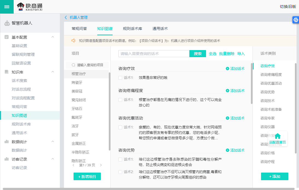Click the smart robot icon in sidebar

click(7, 23)
